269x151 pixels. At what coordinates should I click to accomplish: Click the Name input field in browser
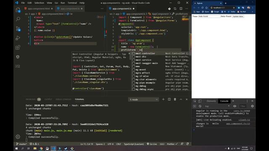coord(209,16)
